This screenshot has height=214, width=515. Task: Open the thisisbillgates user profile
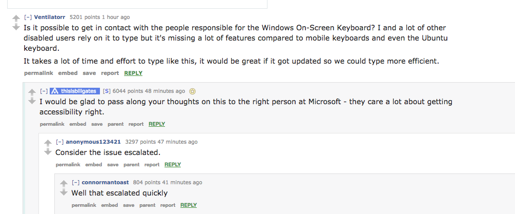[x=75, y=91]
